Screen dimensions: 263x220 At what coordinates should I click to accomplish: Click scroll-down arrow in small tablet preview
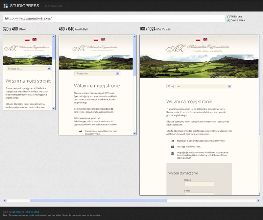click(x=134, y=133)
